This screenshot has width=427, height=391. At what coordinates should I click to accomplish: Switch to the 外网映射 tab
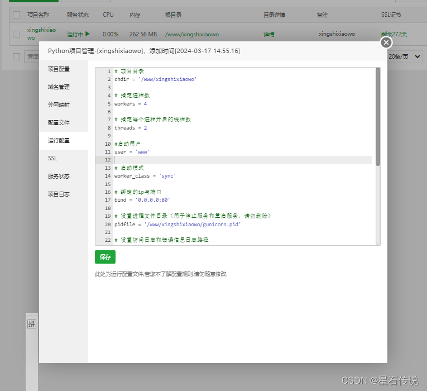59,105
